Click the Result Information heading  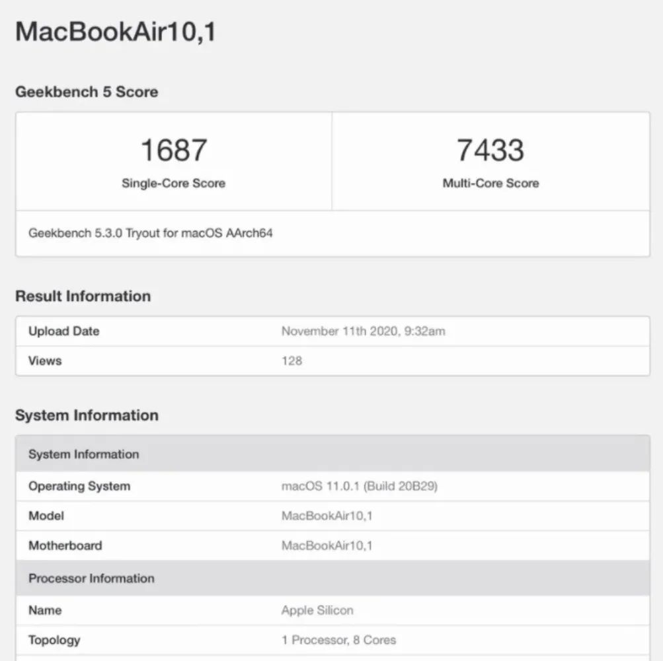(83, 296)
